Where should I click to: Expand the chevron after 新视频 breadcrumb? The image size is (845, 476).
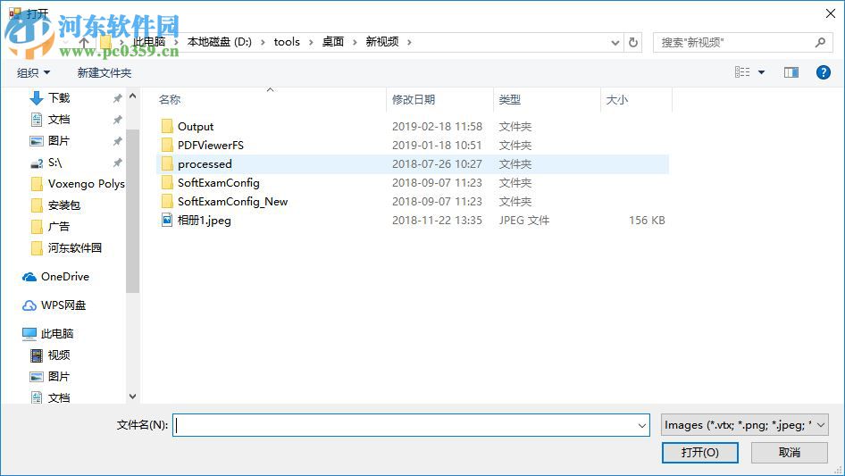point(409,42)
